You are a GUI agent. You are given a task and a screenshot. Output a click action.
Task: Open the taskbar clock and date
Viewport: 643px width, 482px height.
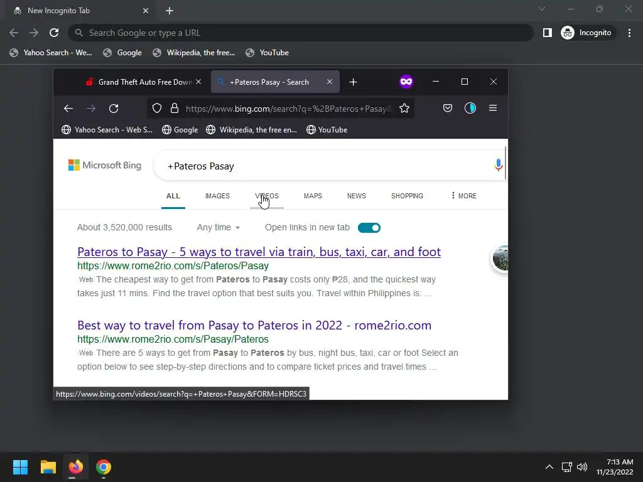(615, 467)
